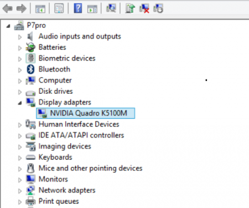Click the Uninstall device red-X icon

point(144,8)
